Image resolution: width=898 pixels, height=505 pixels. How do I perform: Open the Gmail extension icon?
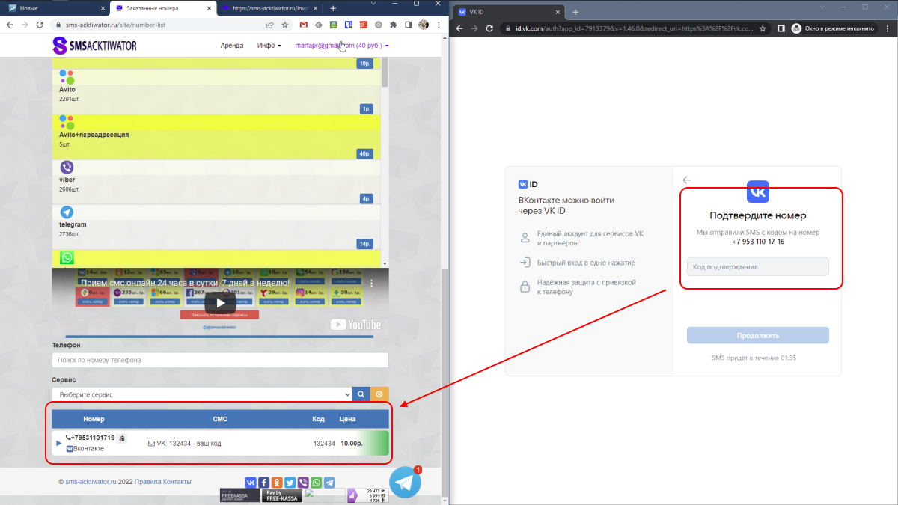point(303,25)
